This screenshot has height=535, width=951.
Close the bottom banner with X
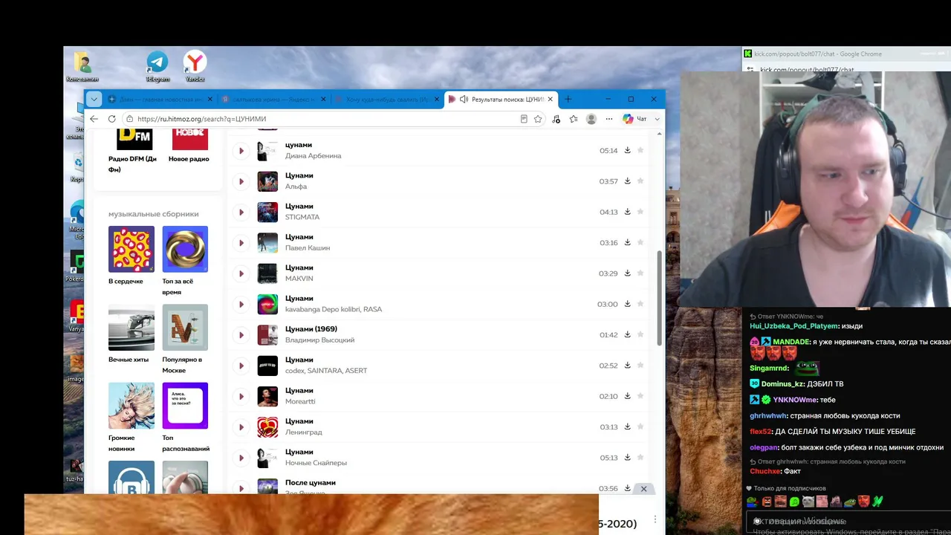pyautogui.click(x=643, y=488)
